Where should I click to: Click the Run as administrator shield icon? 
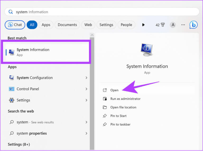tap(105, 99)
